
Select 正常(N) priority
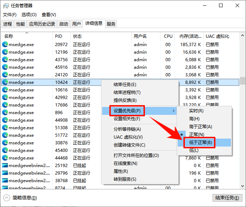coord(204,135)
